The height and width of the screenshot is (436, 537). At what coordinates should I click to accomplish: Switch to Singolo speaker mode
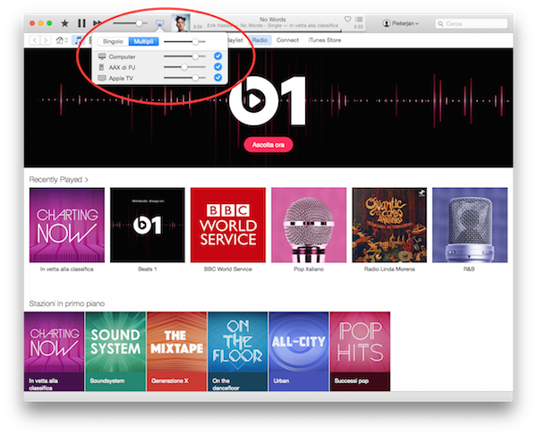coord(113,41)
